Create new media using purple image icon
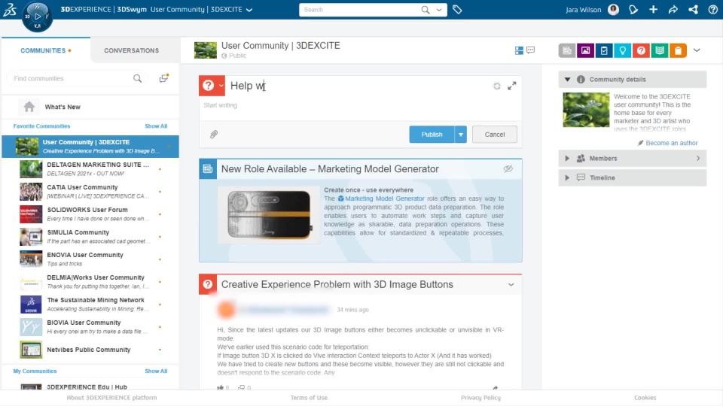 click(586, 50)
